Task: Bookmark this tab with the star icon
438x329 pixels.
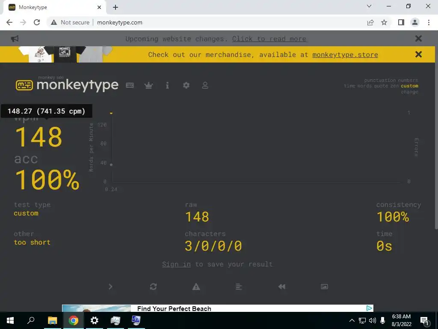Action: (384, 22)
